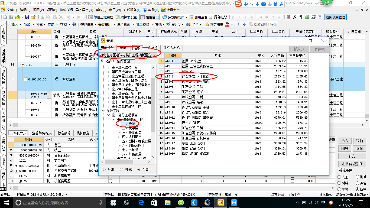Select the 一、垫层 tree item
The image size is (370, 208).
pyautogui.click(x=128, y=124)
